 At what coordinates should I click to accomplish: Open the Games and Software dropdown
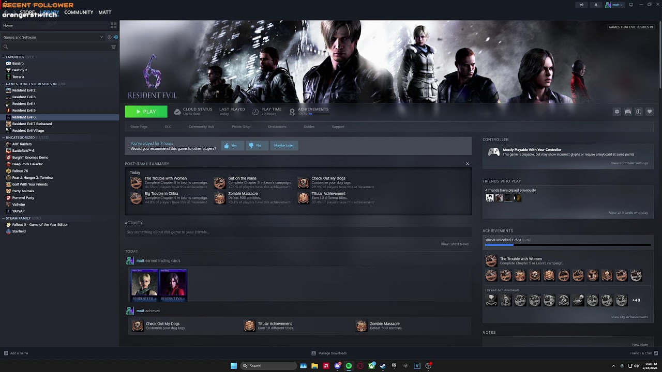(x=53, y=37)
